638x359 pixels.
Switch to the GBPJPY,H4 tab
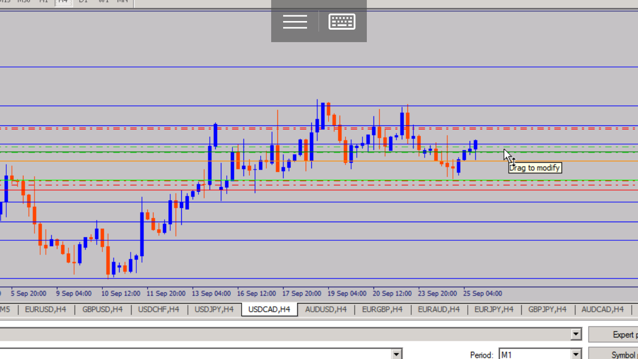click(547, 309)
